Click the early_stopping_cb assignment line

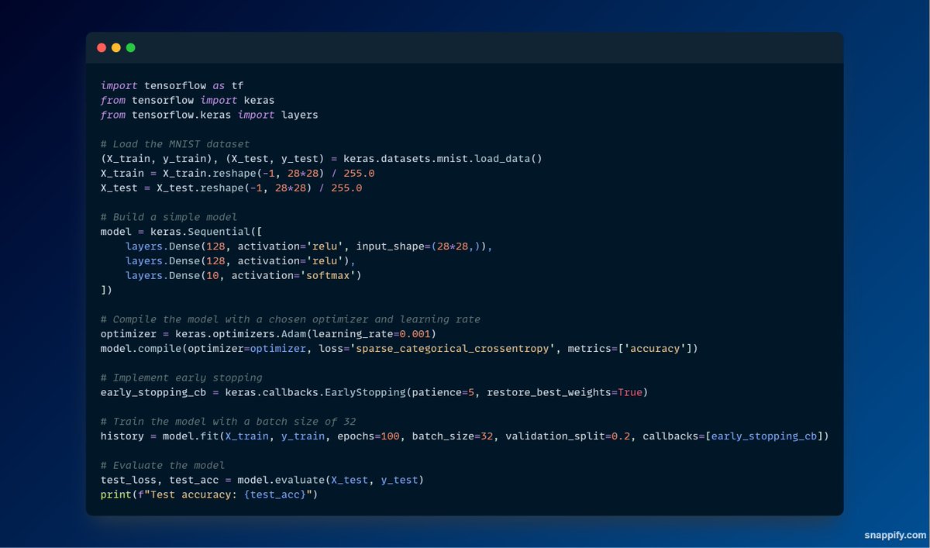374,392
